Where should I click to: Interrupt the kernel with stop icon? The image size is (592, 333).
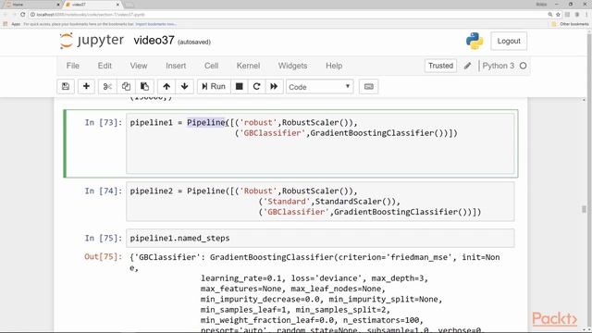coord(239,86)
